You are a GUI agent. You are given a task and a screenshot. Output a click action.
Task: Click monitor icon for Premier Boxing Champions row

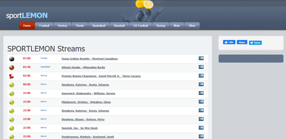[x=201, y=76]
